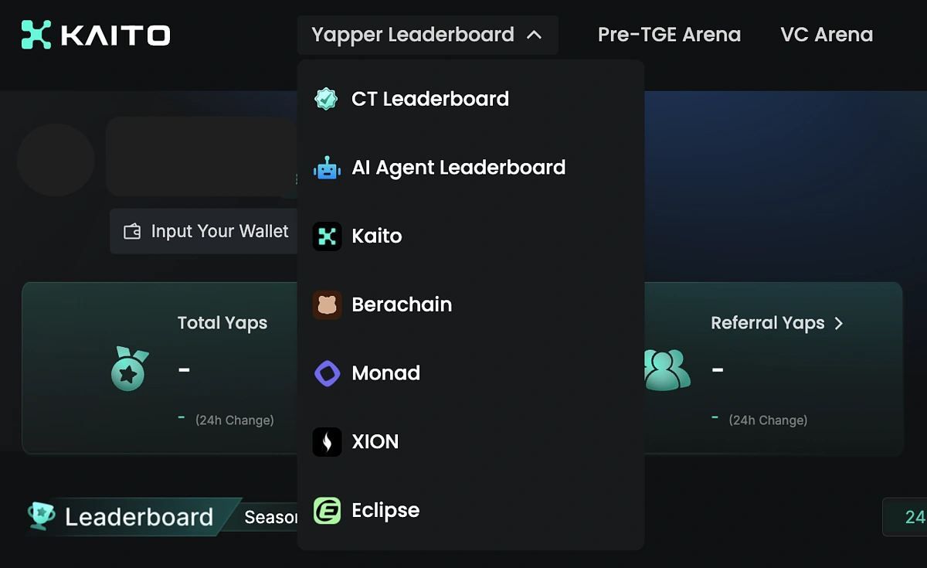Click the Berachain bear icon
The width and height of the screenshot is (927, 568).
pyautogui.click(x=327, y=304)
